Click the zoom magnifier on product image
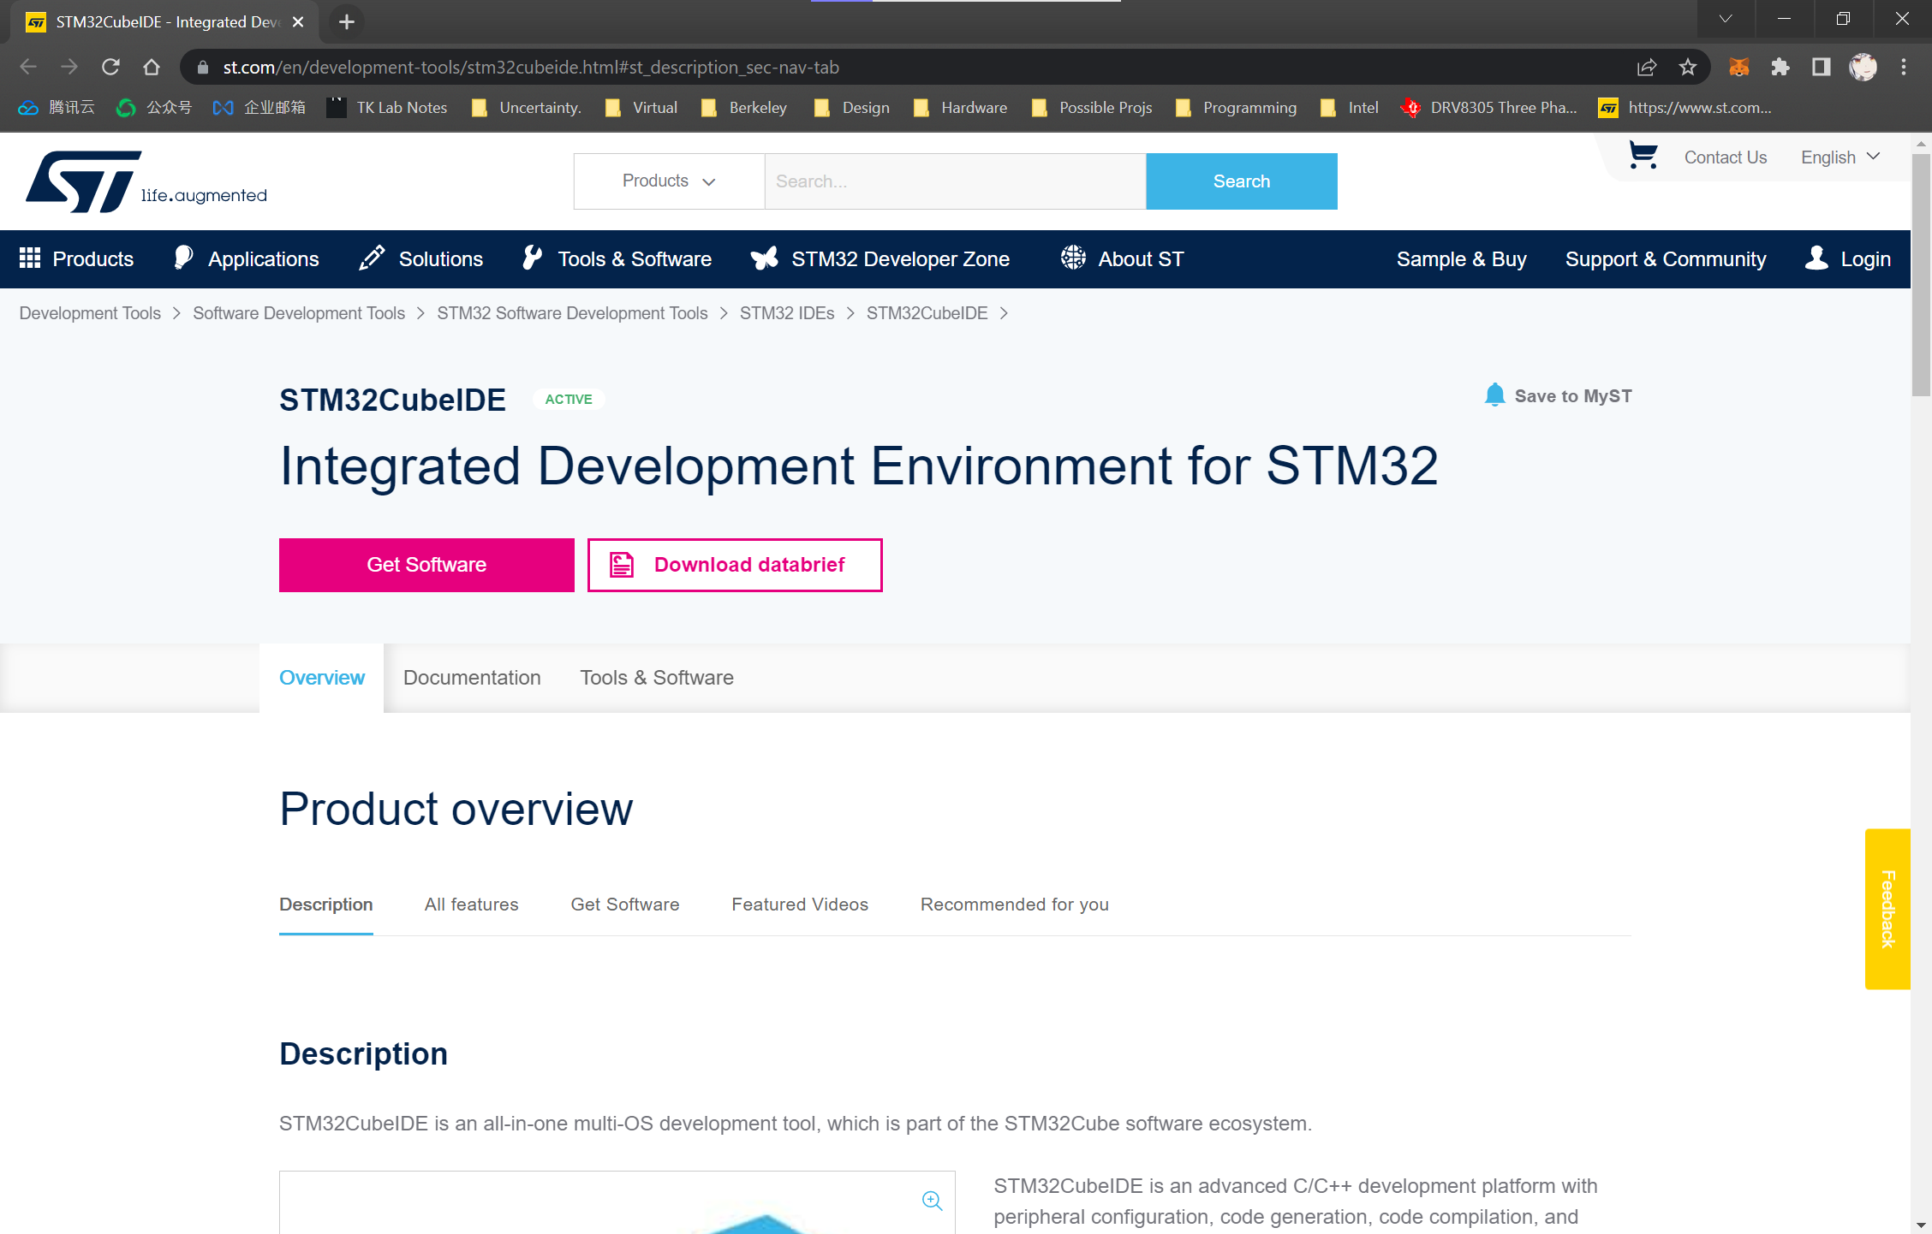The image size is (1932, 1234). click(932, 1201)
